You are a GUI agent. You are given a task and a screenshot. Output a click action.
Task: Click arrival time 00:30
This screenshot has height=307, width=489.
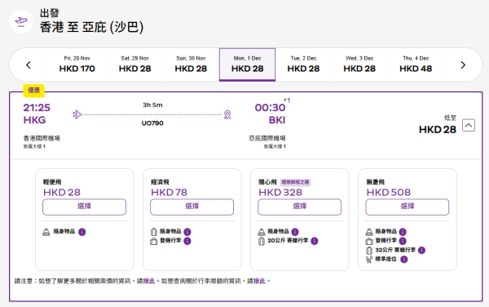[x=270, y=108]
